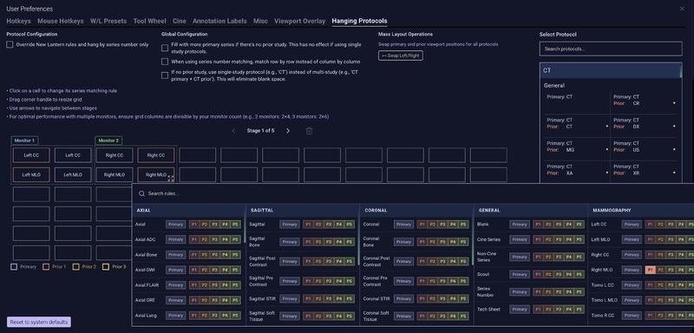Assign Primary to the Tech Sheet rule

[519, 310]
